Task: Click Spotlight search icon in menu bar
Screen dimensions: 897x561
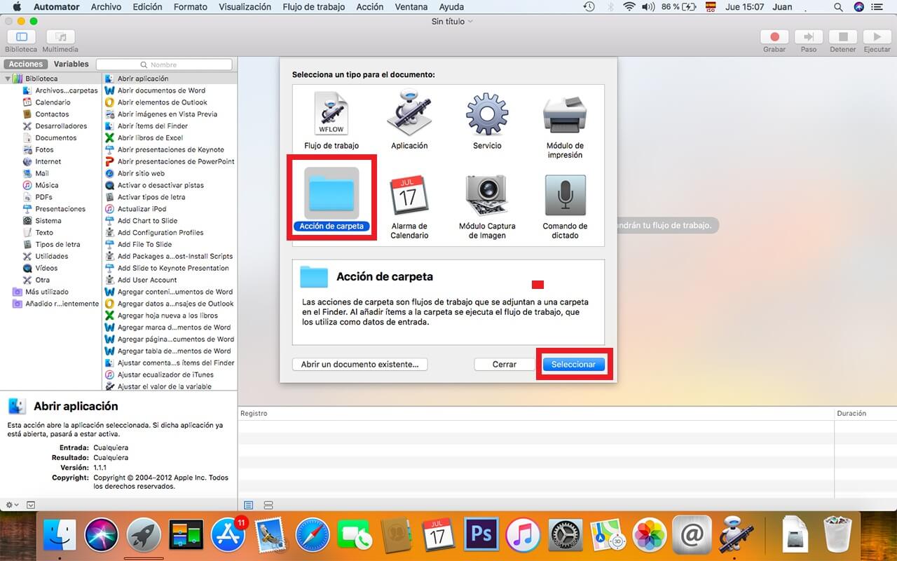Action: tap(838, 7)
